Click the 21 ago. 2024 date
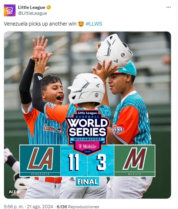Screen dimensions: 178x209 (x=40, y=207)
